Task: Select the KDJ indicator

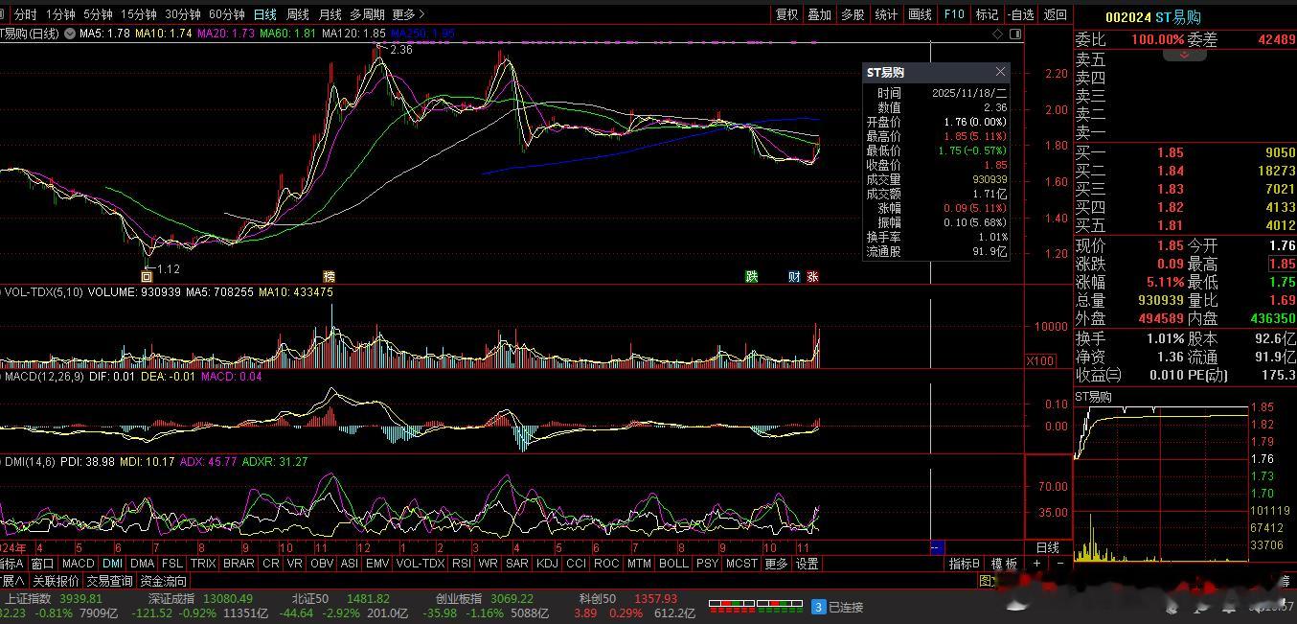Action: 547,564
